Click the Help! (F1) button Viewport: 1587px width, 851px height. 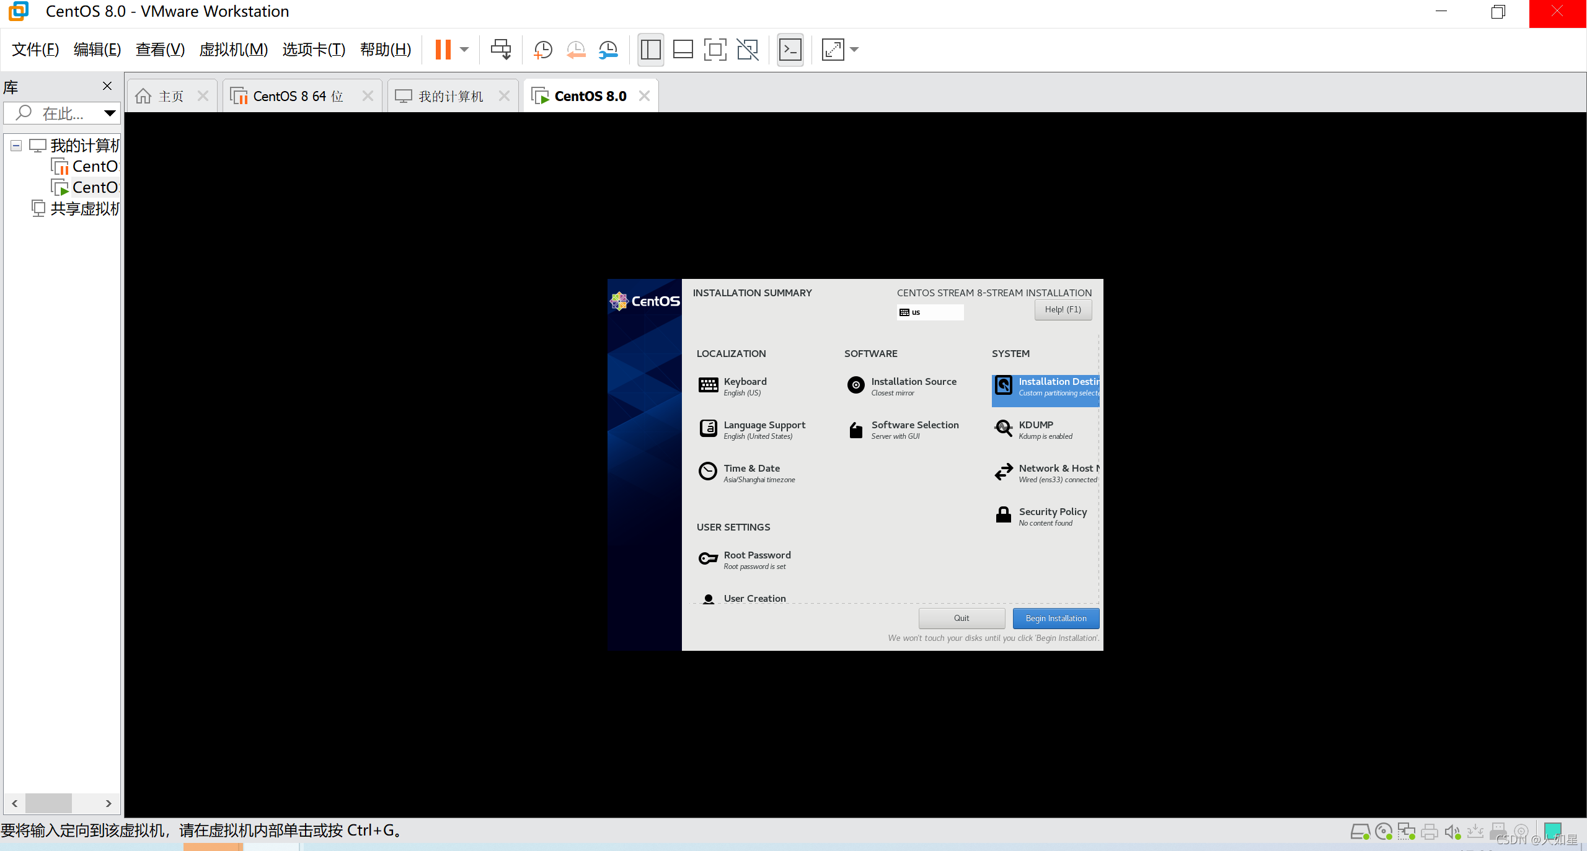(x=1063, y=309)
